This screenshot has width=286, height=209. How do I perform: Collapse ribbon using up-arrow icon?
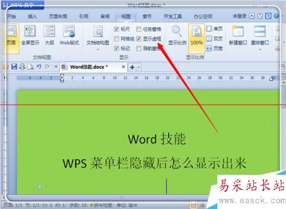point(252,16)
